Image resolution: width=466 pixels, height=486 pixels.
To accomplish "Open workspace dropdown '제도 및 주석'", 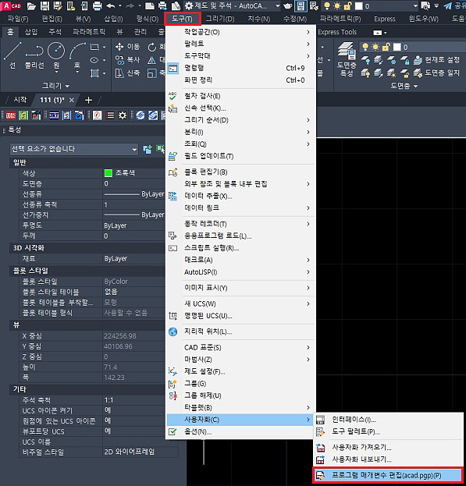I will pos(233,6).
